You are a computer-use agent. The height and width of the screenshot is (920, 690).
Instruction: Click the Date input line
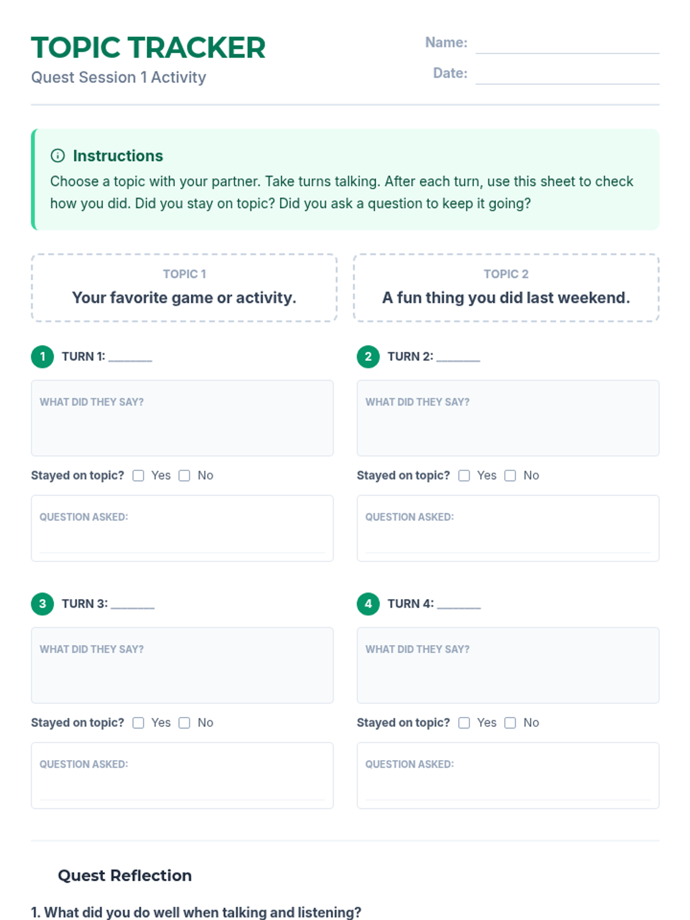567,75
